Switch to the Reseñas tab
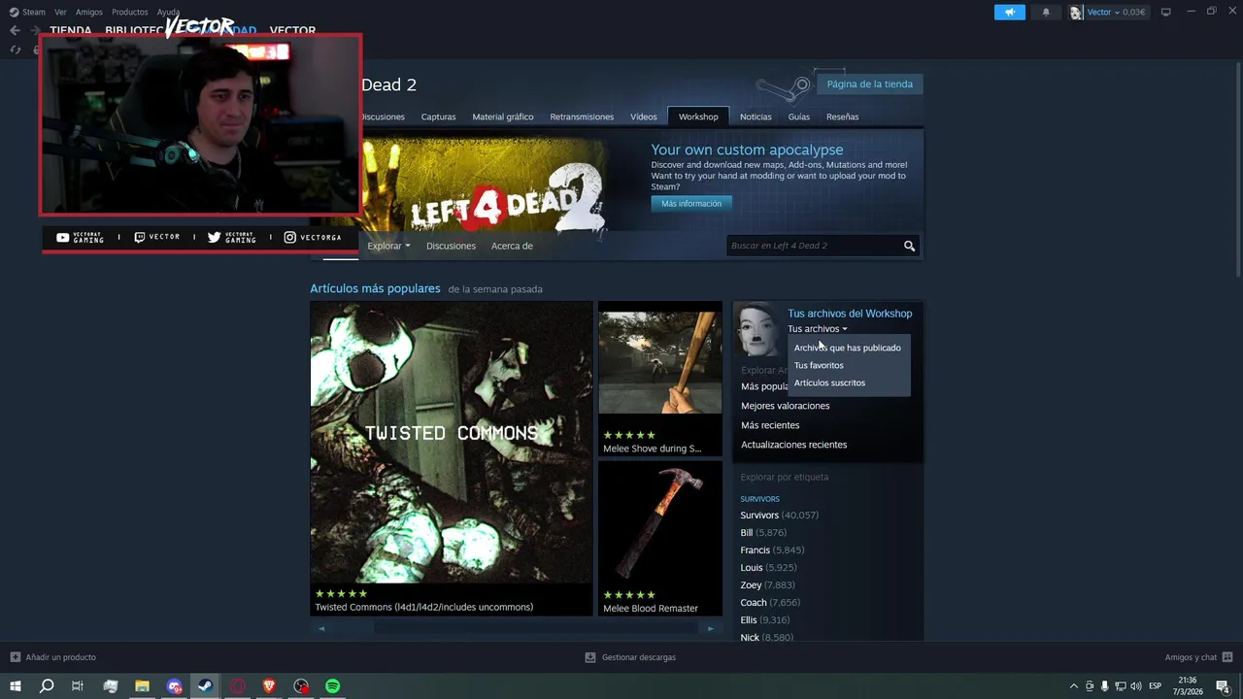The image size is (1243, 699). pyautogui.click(x=842, y=116)
